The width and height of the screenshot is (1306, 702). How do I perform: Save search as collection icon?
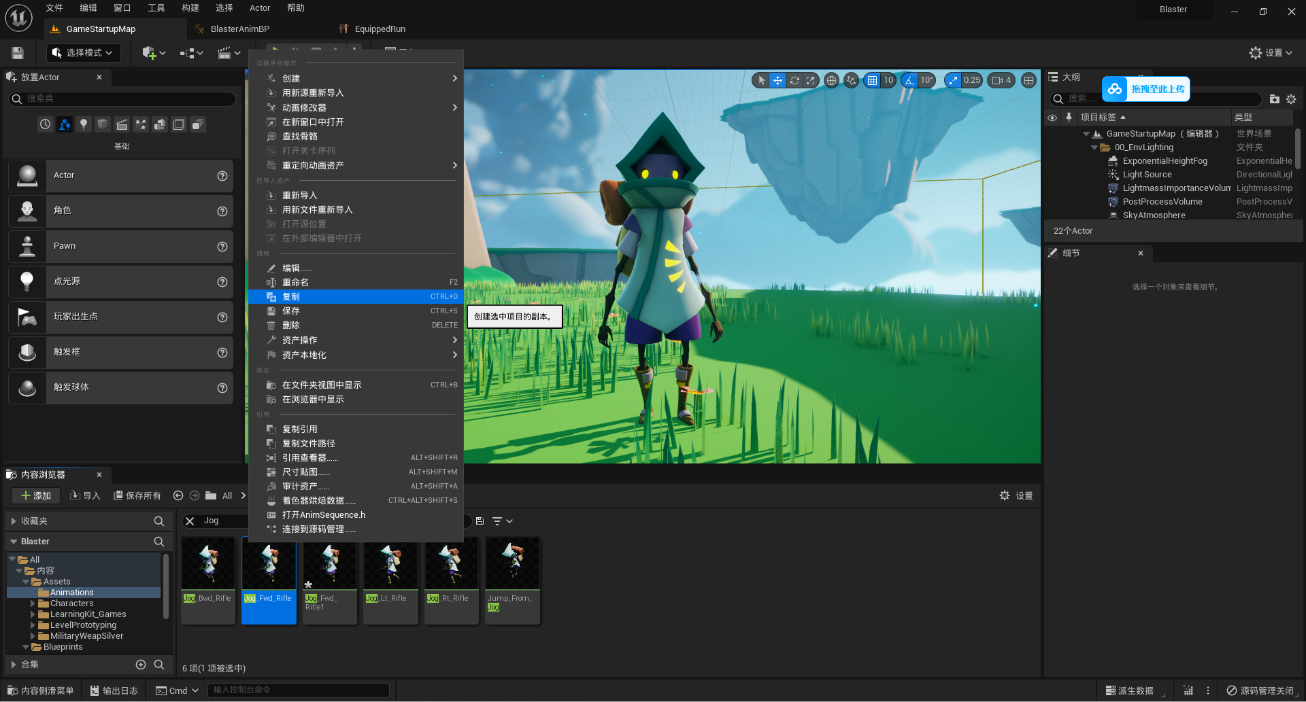480,521
